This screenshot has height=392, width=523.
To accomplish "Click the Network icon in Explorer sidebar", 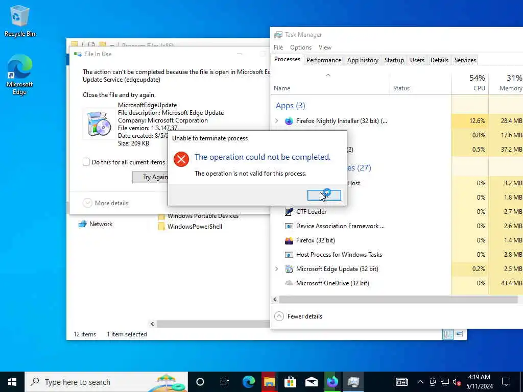I will pyautogui.click(x=82, y=224).
